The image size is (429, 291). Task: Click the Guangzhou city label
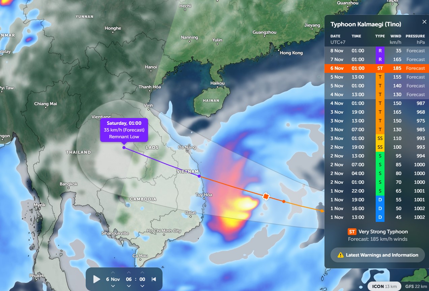coord(264,32)
